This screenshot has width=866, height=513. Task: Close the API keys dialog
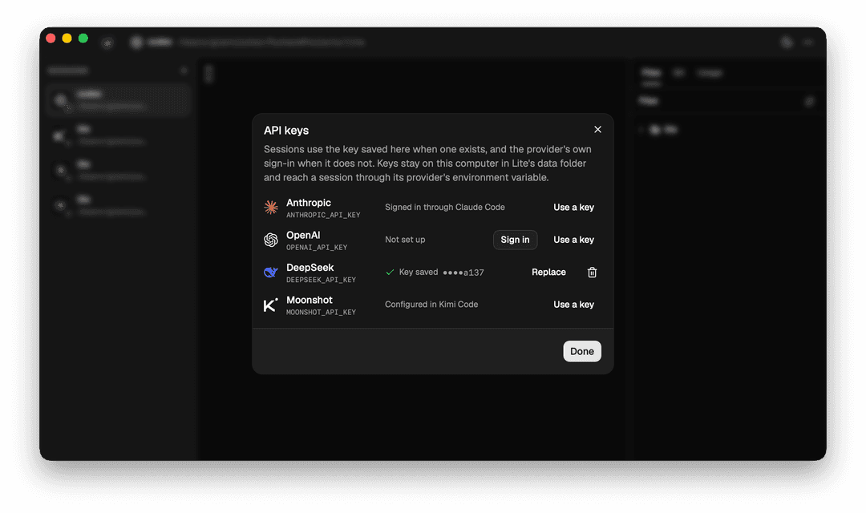click(x=597, y=129)
